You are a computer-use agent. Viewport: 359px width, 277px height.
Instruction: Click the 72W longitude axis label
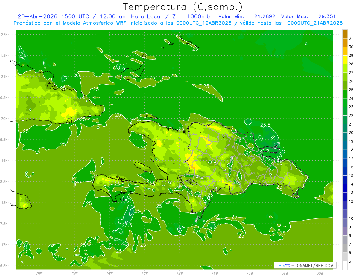point(180,273)
